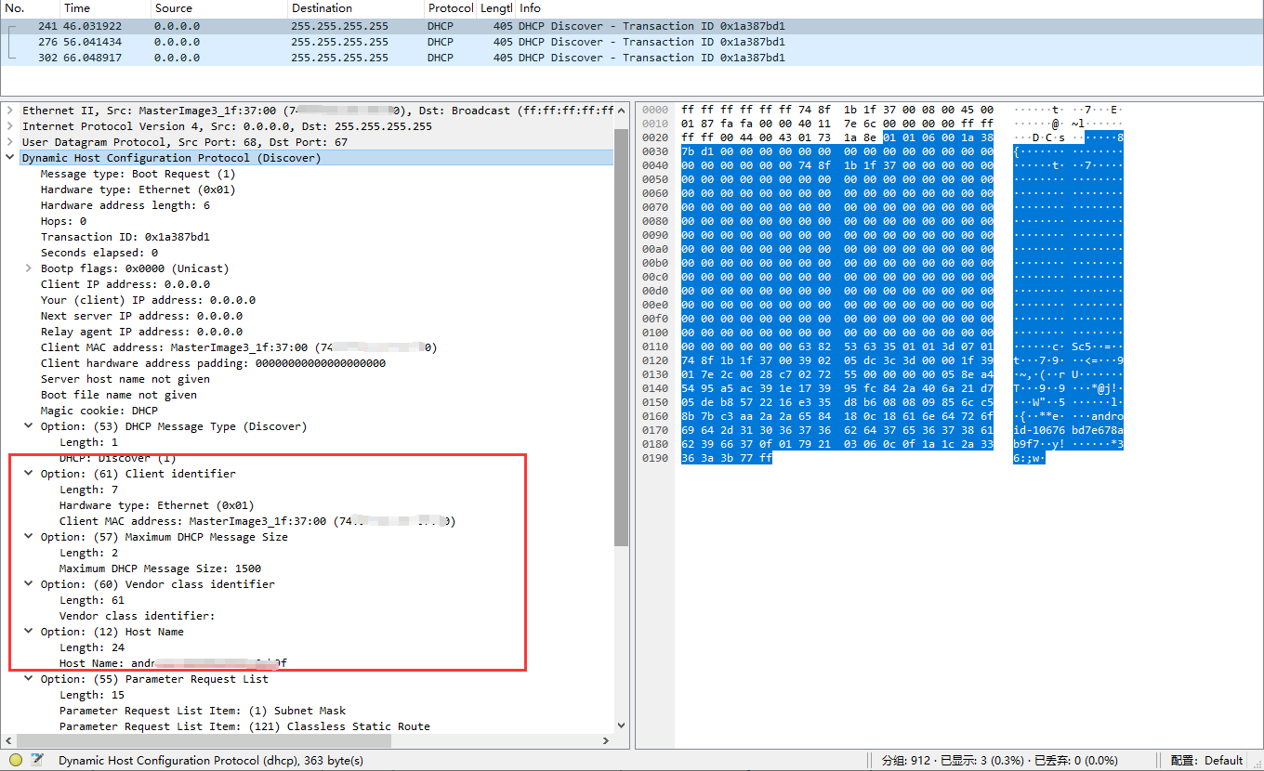
Task: Select Magic cookie: DHCP row
Action: click(99, 411)
